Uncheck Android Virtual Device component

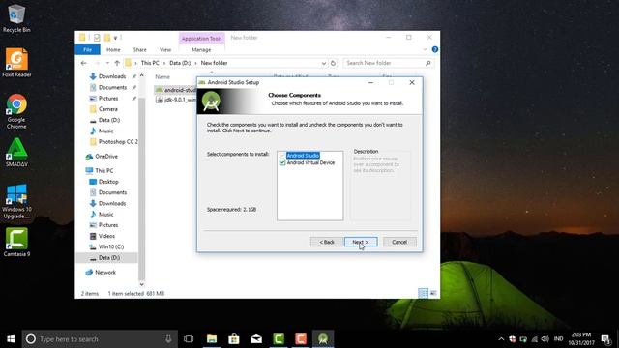coord(282,162)
